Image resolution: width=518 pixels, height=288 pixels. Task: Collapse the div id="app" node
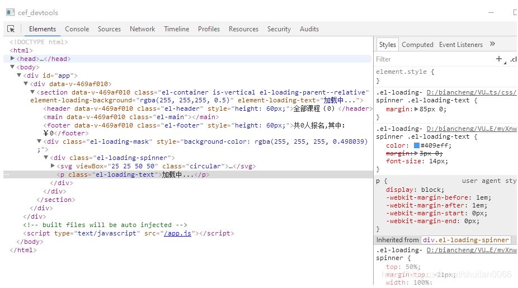coord(19,75)
